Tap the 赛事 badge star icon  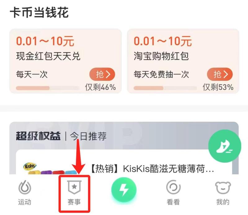pyautogui.click(x=74, y=187)
